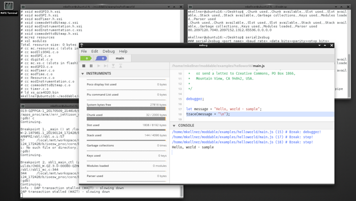Click console link main.js (15) Break: debugger!
Image resolution: width=356 pixels, height=201 pixels.
point(246,132)
